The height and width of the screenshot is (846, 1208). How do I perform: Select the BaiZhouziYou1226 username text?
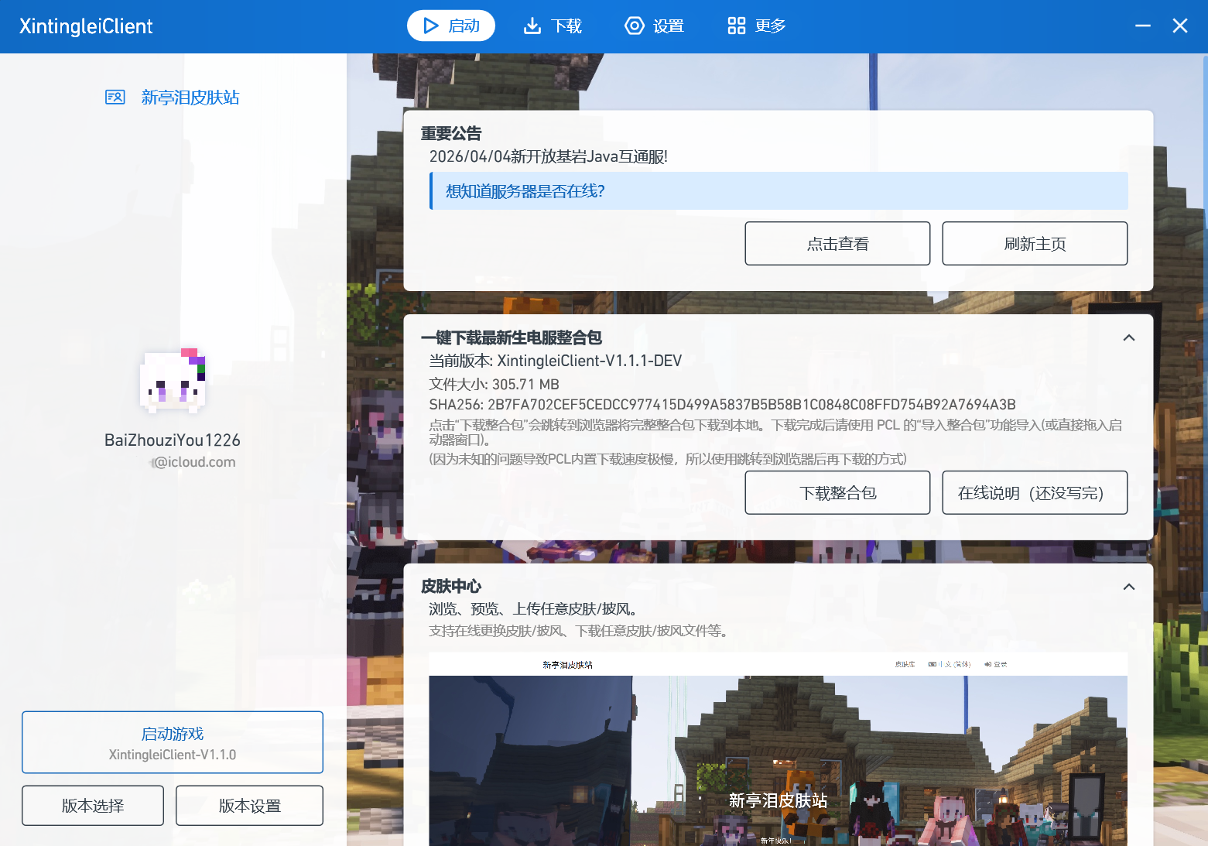point(173,440)
